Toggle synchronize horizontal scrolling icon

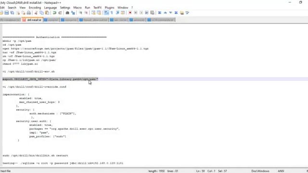(99, 13)
